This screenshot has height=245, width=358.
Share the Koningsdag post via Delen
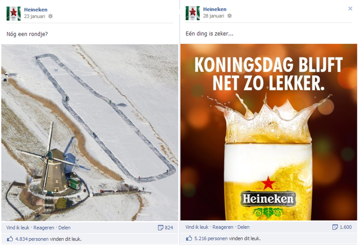tap(243, 227)
